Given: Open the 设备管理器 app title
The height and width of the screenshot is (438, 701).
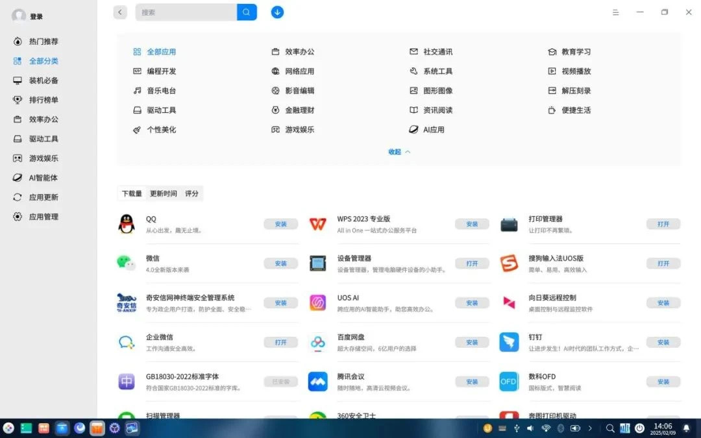Looking at the screenshot, I should coord(354,258).
